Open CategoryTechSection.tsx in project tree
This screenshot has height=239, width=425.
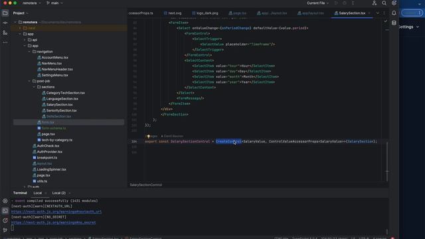(65, 93)
